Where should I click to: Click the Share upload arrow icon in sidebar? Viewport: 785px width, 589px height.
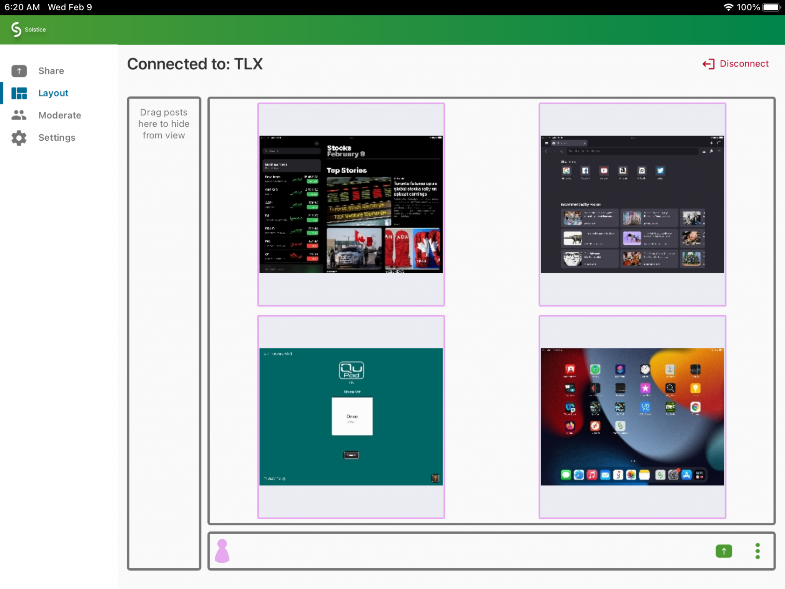(19, 71)
